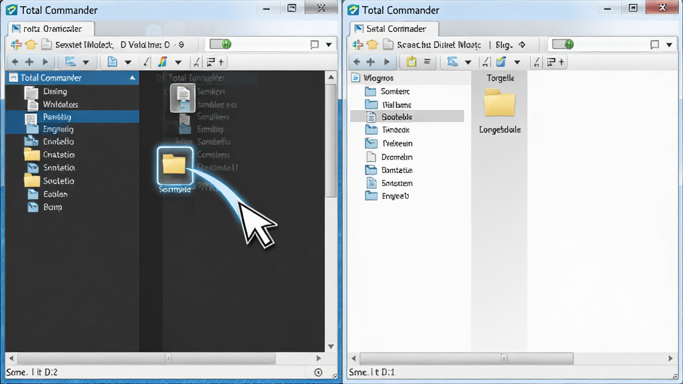
Task: Click the speech bubble icon in right window
Action: point(655,45)
